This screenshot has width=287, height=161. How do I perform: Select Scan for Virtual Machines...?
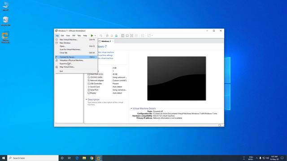tap(76, 50)
